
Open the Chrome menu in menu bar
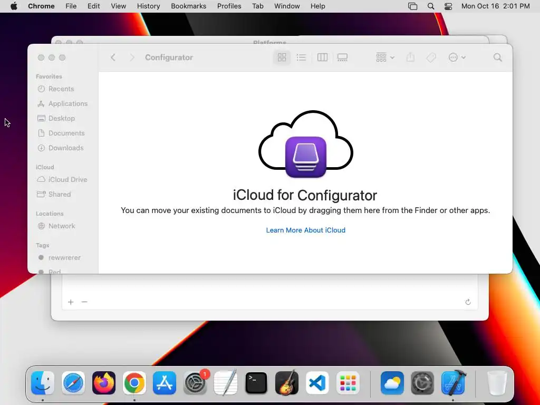coord(41,6)
